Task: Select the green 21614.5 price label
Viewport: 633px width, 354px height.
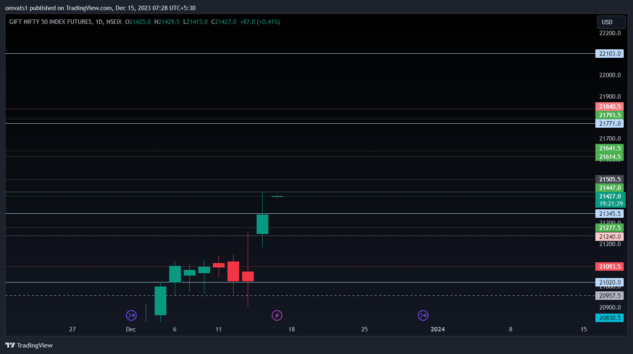Action: click(x=609, y=157)
